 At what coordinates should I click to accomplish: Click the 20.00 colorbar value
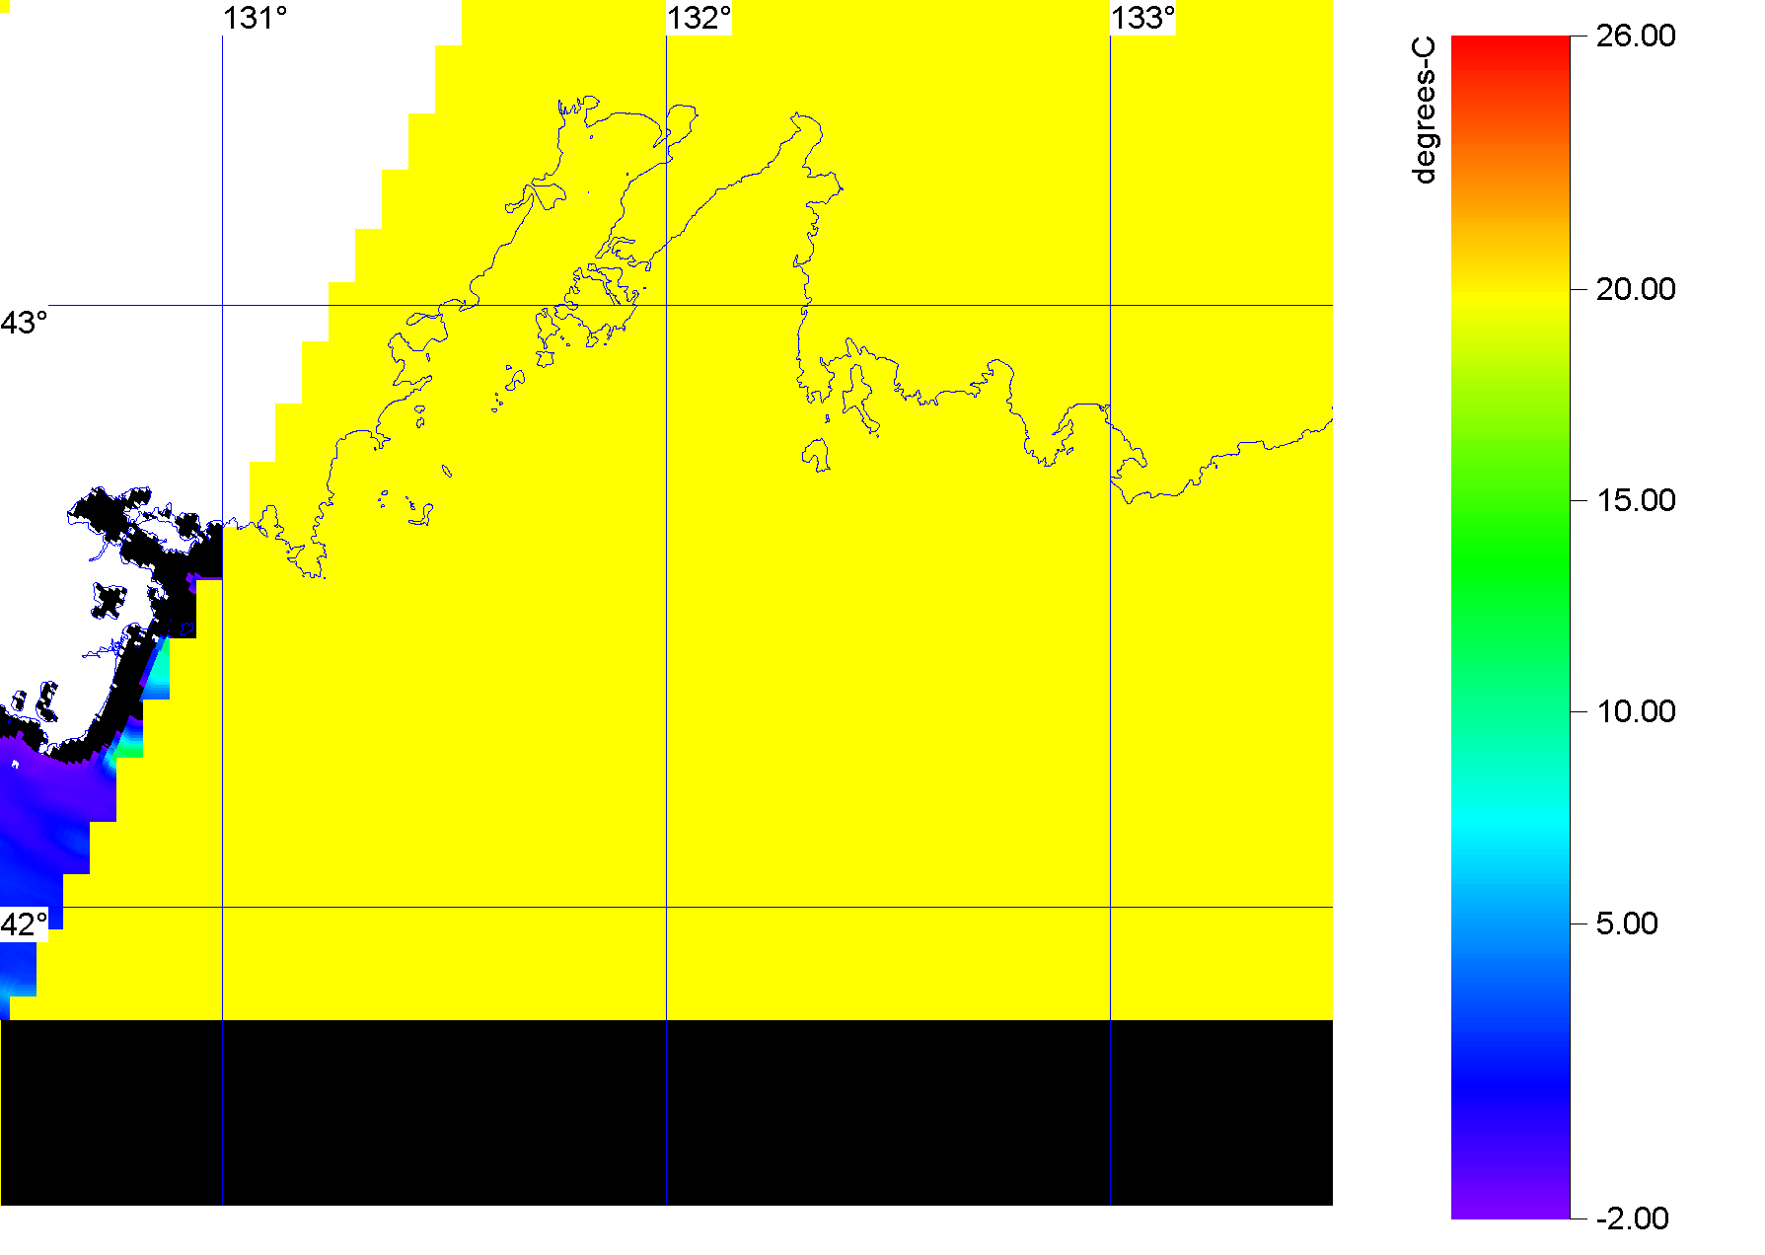1636,289
